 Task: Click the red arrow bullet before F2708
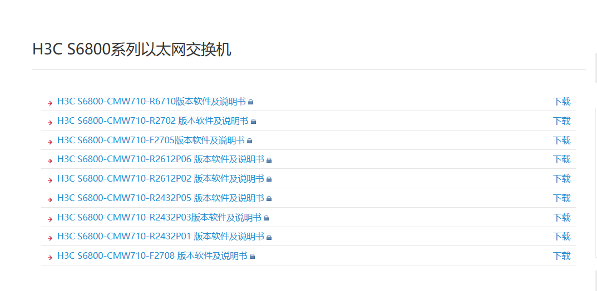point(50,258)
